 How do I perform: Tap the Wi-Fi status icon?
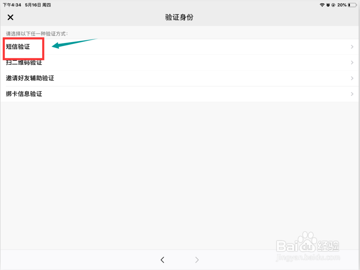pos(322,5)
